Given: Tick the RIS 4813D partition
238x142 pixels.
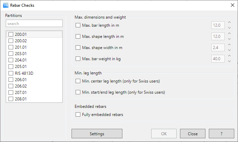Looking at the screenshot, I should tap(11, 73).
